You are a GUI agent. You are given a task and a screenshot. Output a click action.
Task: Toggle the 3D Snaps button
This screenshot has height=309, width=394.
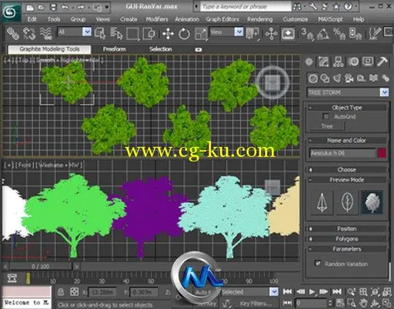pyautogui.click(x=307, y=34)
